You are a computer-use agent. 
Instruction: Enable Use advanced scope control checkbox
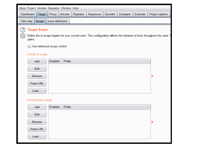(x=29, y=46)
